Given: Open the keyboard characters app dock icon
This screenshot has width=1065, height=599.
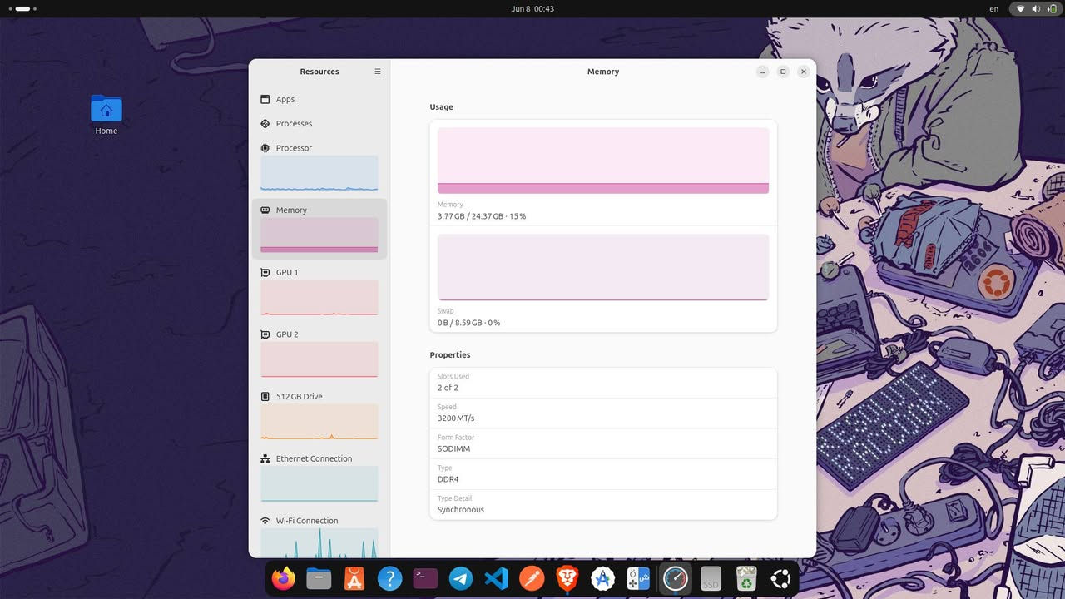Looking at the screenshot, I should (x=639, y=578).
